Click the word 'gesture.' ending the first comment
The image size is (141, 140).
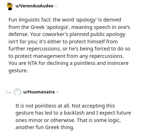pyautogui.click(x=18, y=71)
